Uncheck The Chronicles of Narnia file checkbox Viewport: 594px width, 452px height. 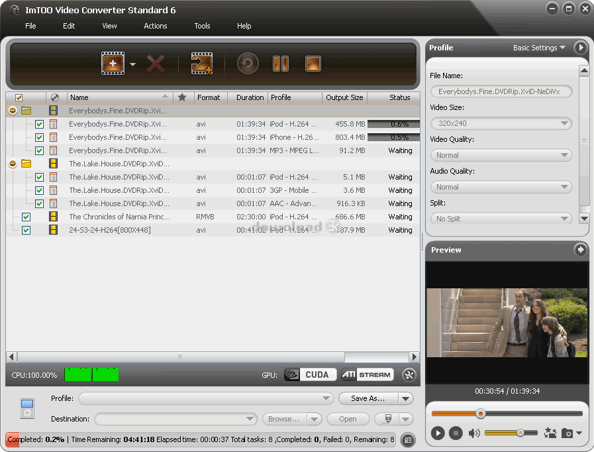click(x=26, y=217)
